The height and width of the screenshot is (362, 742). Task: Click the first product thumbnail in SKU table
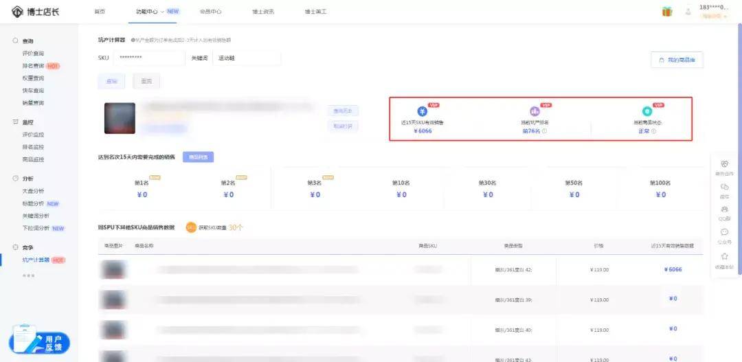coord(113,269)
